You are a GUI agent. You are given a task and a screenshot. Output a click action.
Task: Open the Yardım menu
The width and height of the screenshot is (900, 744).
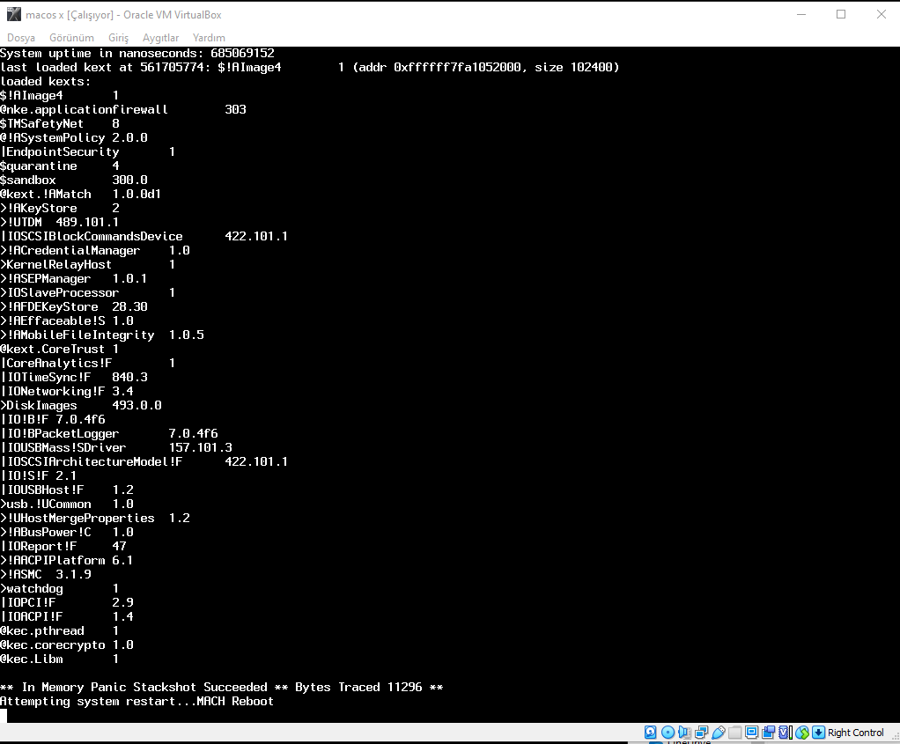(x=209, y=38)
